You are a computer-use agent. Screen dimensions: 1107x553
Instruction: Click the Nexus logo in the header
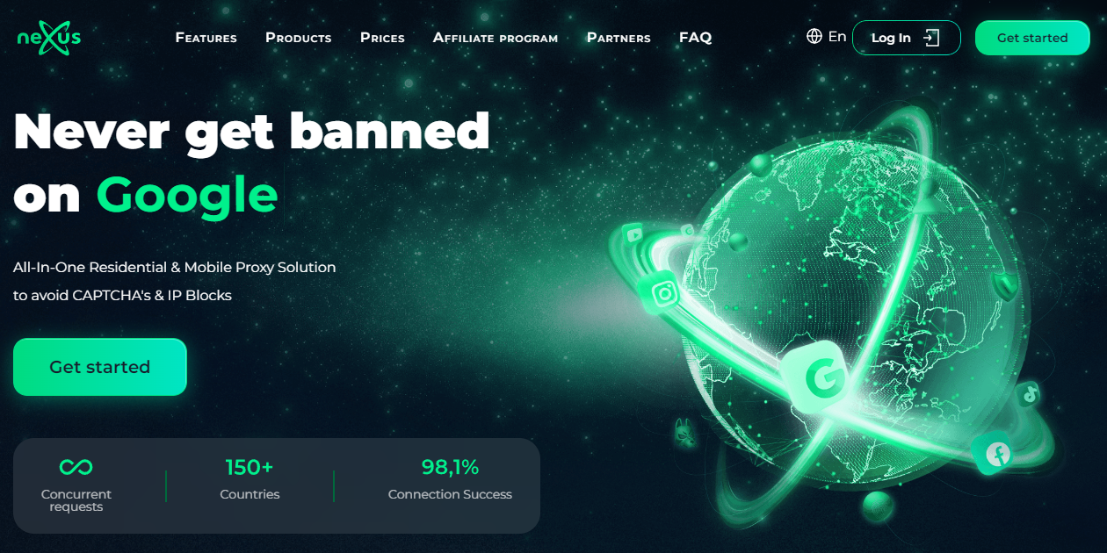(x=49, y=38)
